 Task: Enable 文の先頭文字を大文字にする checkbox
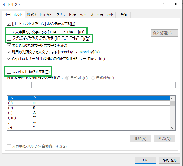tap(9, 39)
